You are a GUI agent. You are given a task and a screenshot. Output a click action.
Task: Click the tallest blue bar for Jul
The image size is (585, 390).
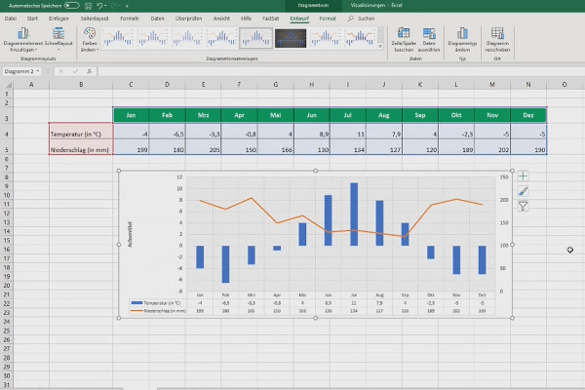(354, 214)
